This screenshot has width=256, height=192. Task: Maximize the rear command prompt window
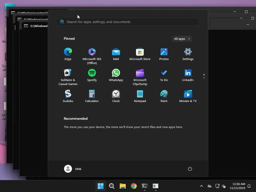(x=246, y=12)
